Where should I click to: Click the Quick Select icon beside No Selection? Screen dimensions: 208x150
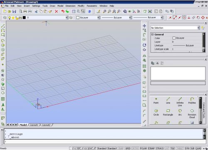203,28
